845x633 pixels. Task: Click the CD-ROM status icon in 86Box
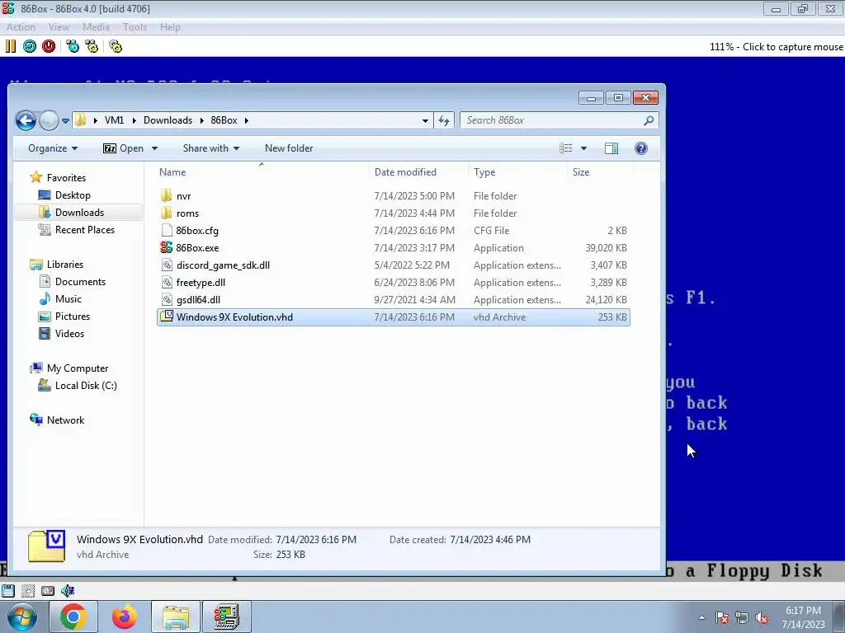tap(28, 590)
